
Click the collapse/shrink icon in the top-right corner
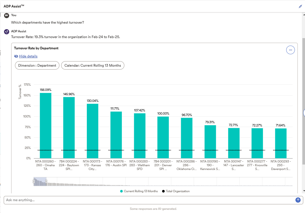300,6
